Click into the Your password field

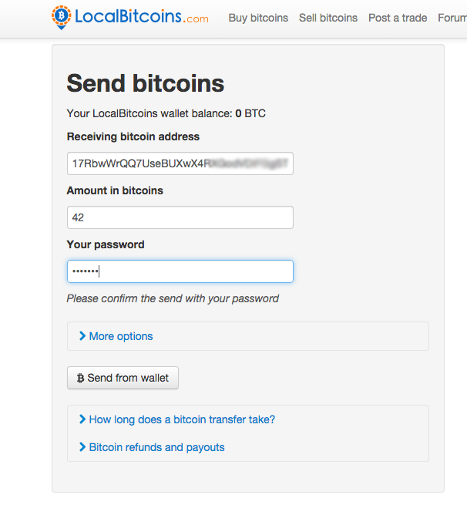[x=180, y=271]
